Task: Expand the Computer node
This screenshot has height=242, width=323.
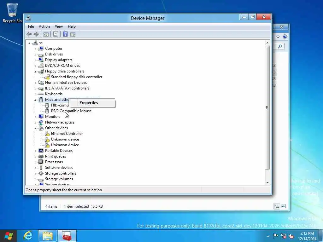Action: click(x=35, y=49)
